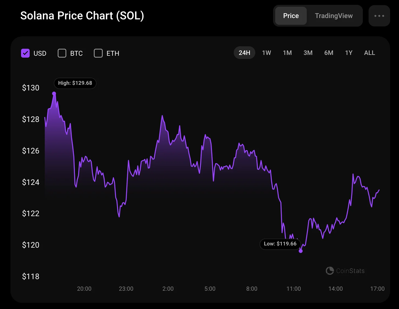This screenshot has height=309, width=399.
Task: Click the Solana Price Chart heading
Action: point(82,16)
